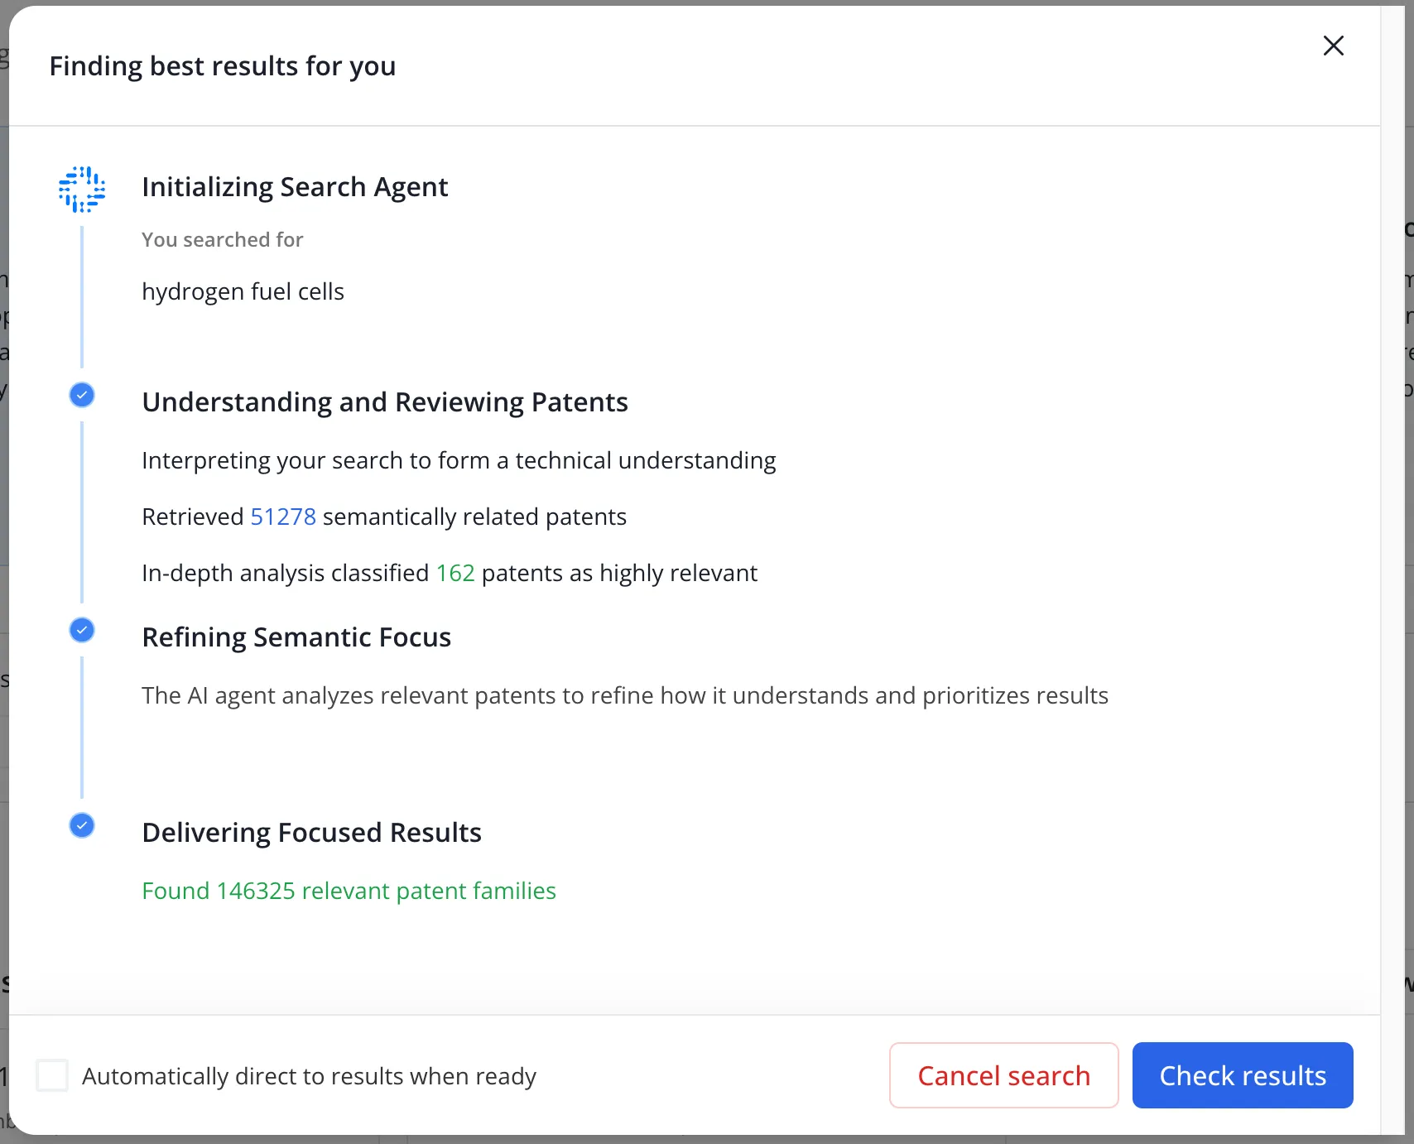Cancel the running search
The image size is (1414, 1144).
pos(1003,1075)
